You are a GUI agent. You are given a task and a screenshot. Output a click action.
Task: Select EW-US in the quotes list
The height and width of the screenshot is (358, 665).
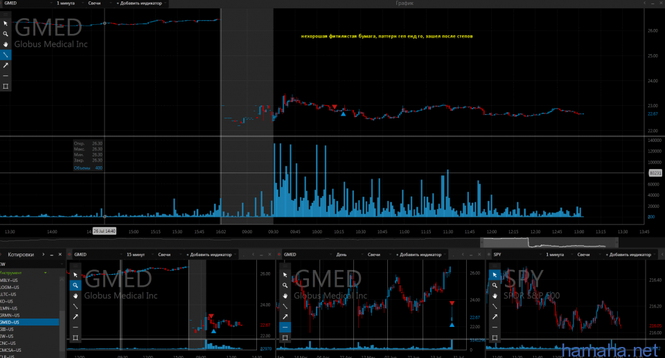tap(30, 336)
